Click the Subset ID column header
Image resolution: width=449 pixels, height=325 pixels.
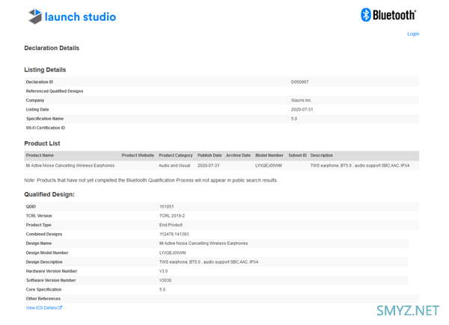tap(297, 155)
